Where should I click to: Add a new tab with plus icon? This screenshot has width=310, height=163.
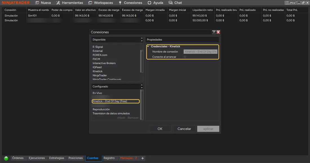143,158
